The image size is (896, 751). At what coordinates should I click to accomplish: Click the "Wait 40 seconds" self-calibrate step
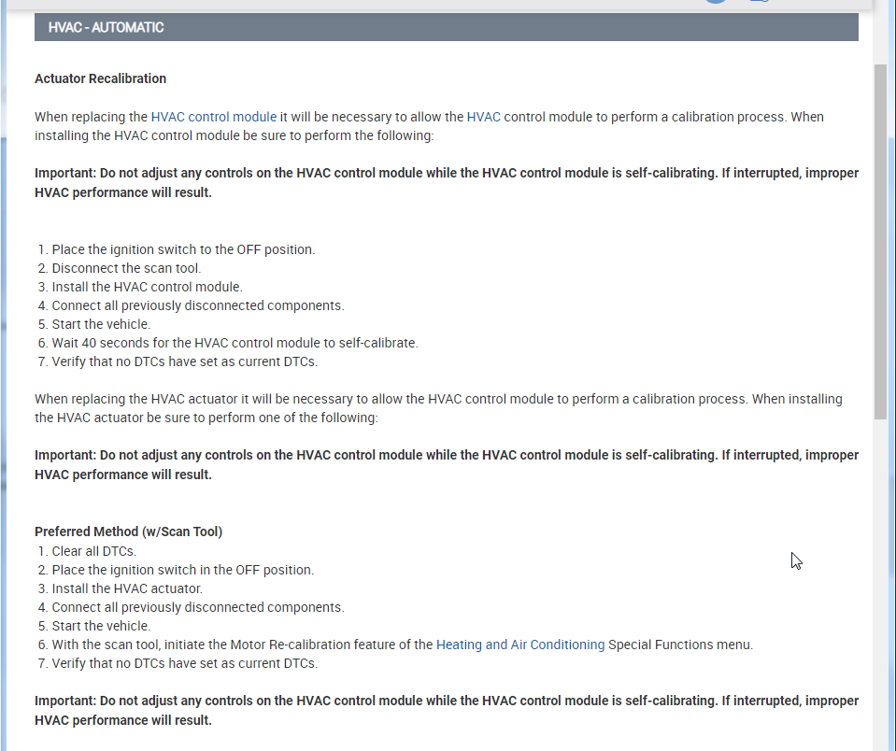point(235,343)
